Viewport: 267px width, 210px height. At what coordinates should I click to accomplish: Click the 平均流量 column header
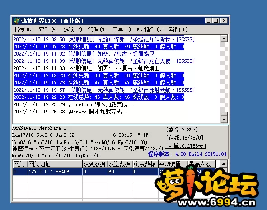coord(173,164)
